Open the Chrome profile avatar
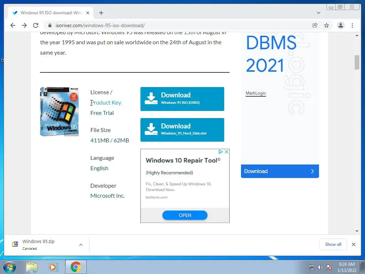Viewport: 365px width, 274px height. [x=341, y=25]
